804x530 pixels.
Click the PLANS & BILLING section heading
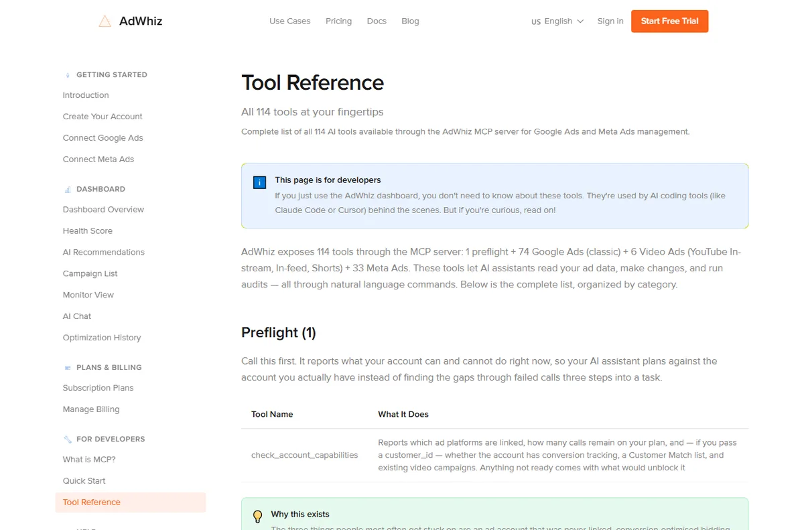tap(109, 368)
